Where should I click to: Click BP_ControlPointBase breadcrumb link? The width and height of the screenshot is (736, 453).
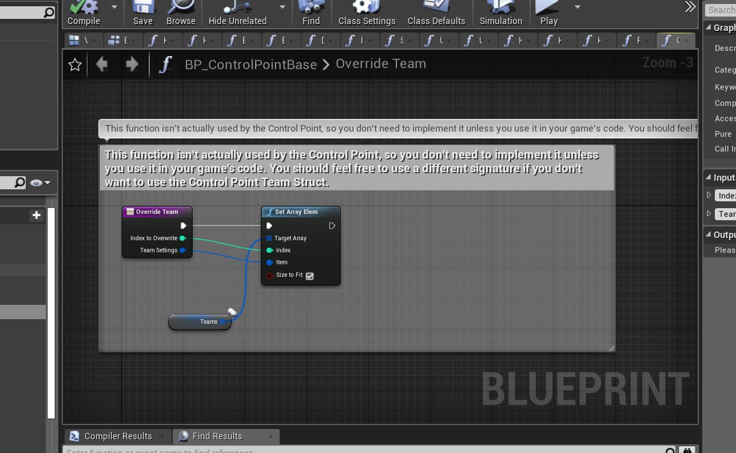pos(250,65)
